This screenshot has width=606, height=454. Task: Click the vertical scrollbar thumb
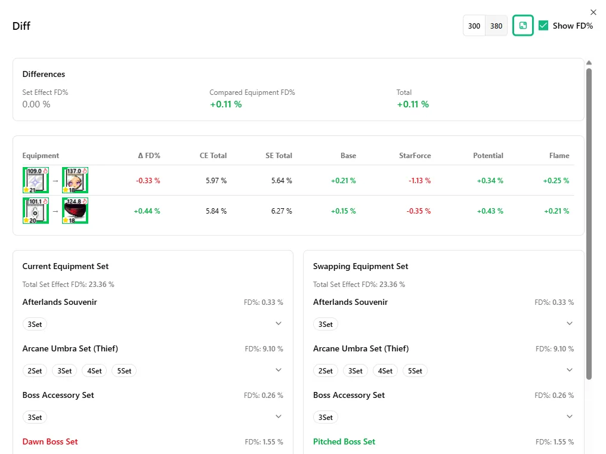point(589,224)
